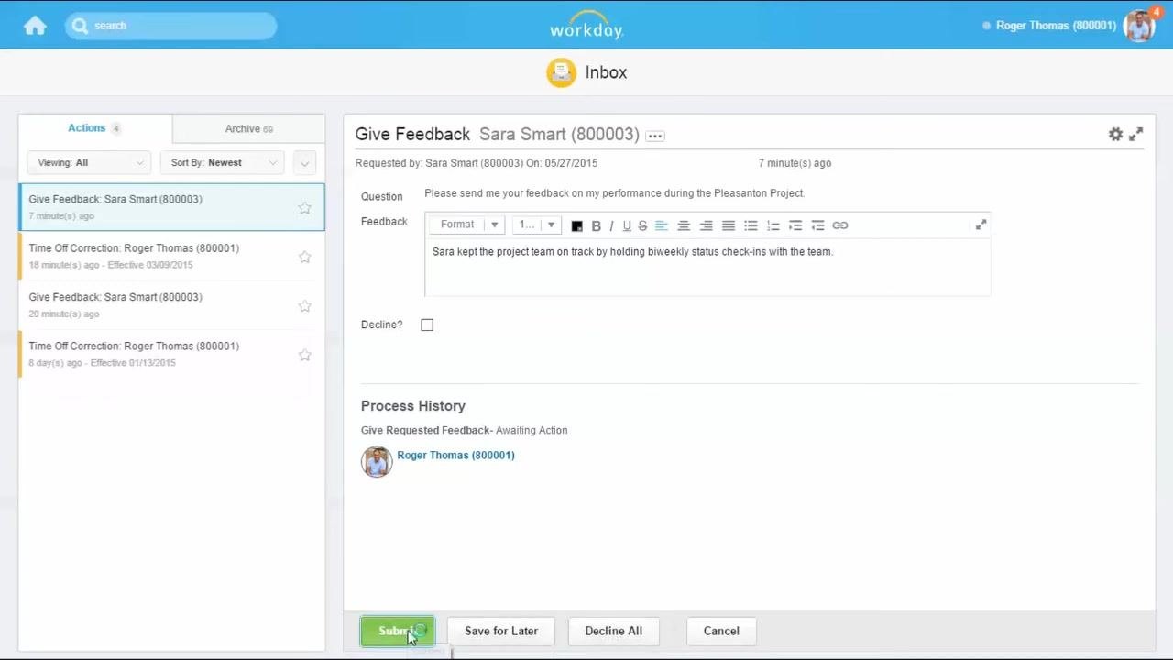Insert a hyperlink
This screenshot has width=1173, height=660.
[x=840, y=225]
